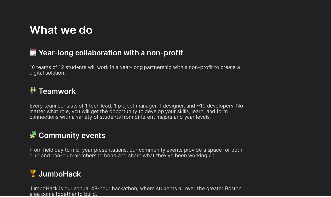This screenshot has width=331, height=197.
Task: Click the community events description paragraph
Action: 136,153
